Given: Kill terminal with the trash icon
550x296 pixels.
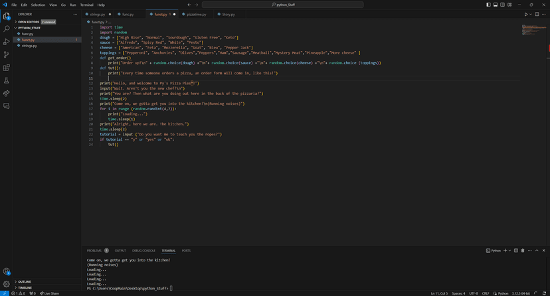Looking at the screenshot, I should click(x=523, y=250).
